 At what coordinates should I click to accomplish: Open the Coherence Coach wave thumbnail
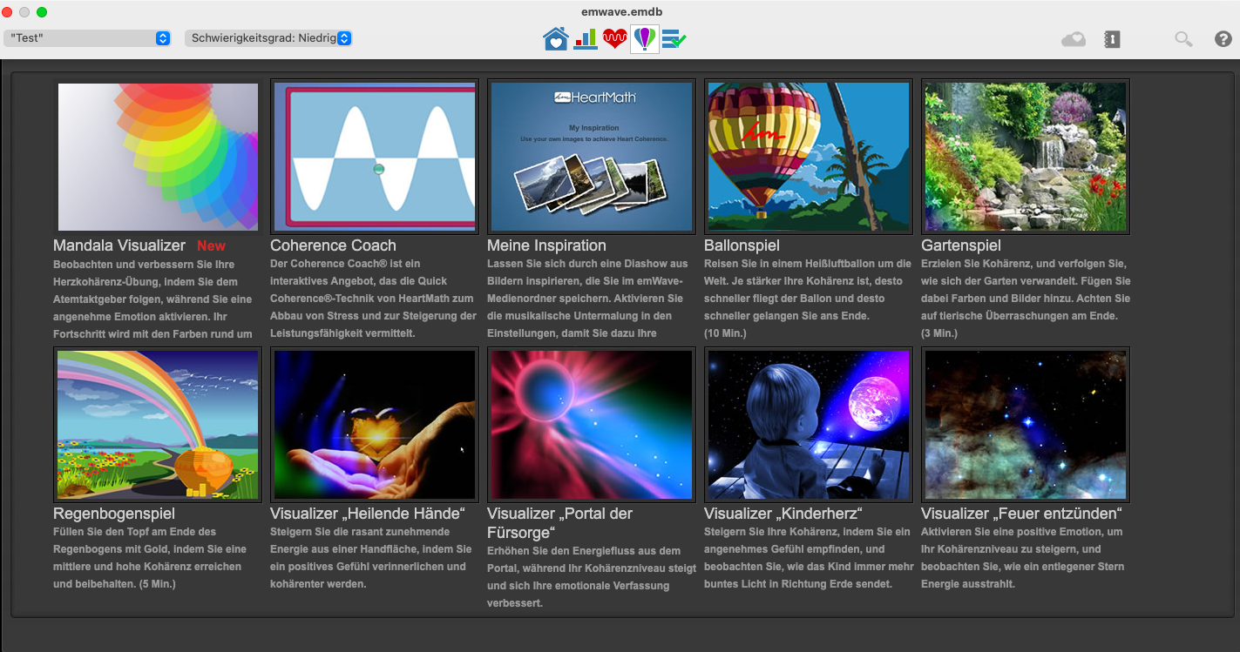[375, 157]
